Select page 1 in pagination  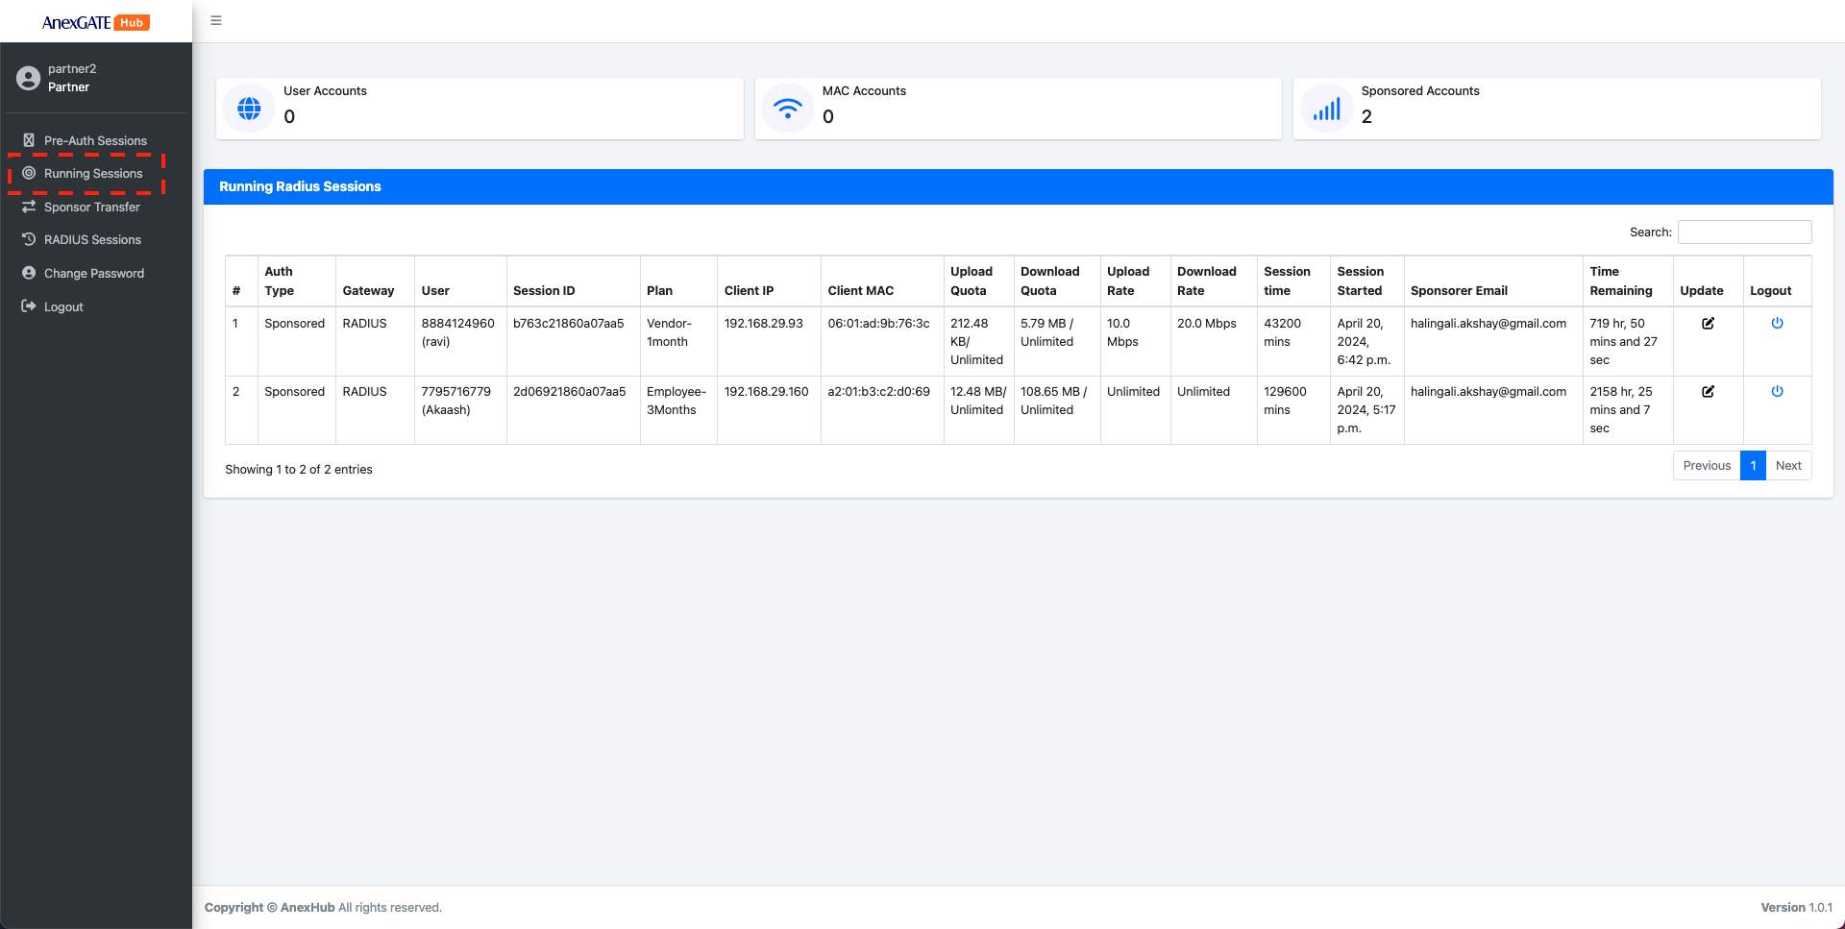point(1753,466)
